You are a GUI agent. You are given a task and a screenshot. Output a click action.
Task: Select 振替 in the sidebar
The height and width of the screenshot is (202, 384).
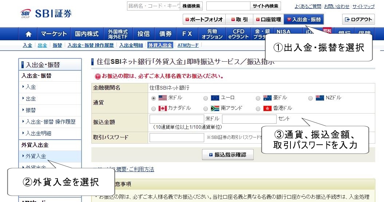coord(50,110)
